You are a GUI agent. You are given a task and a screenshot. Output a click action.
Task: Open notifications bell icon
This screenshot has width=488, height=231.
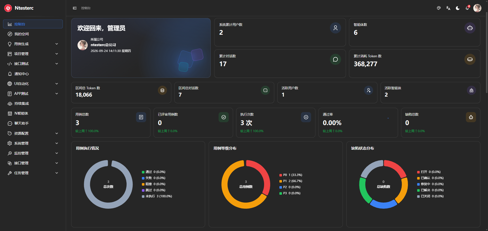[467, 8]
